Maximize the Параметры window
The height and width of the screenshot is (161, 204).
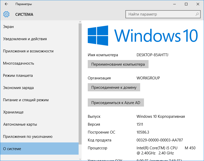pos(186,4)
